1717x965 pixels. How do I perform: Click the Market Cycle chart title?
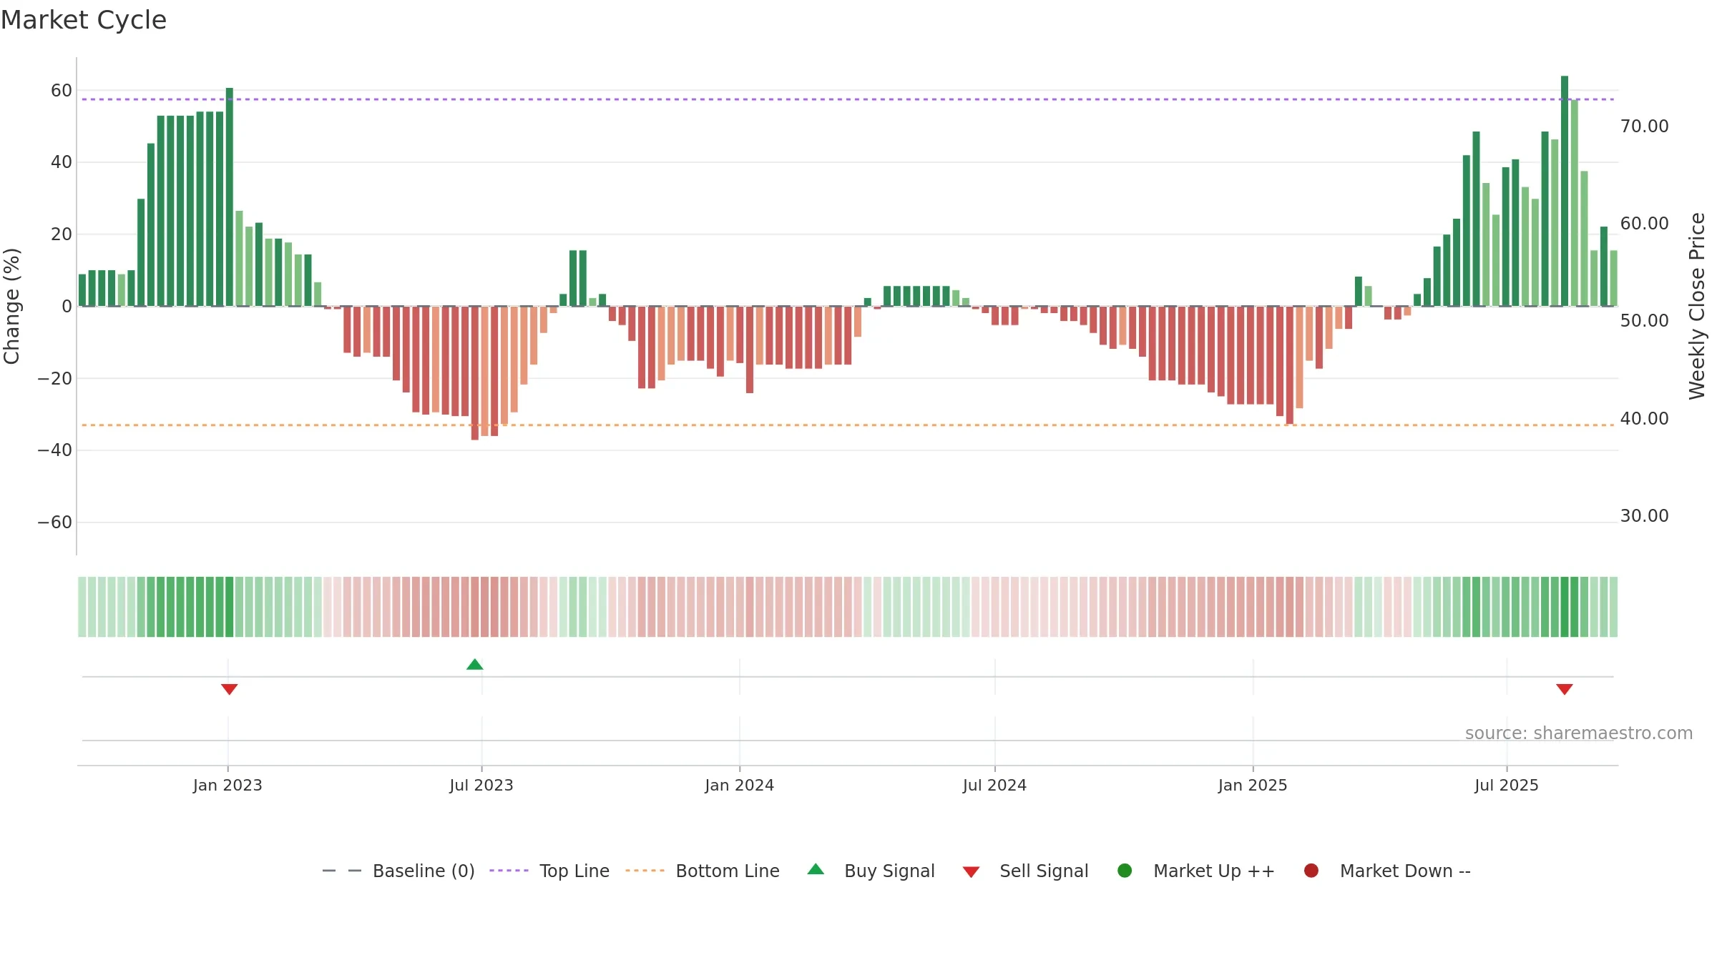[x=84, y=20]
